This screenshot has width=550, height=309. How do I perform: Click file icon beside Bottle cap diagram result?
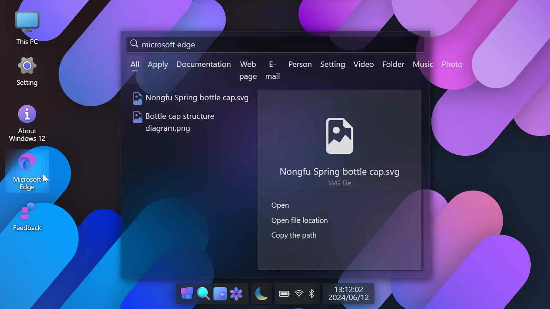[137, 117]
